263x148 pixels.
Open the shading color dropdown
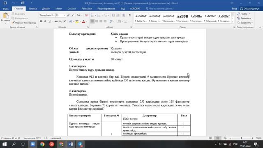[122, 21]
